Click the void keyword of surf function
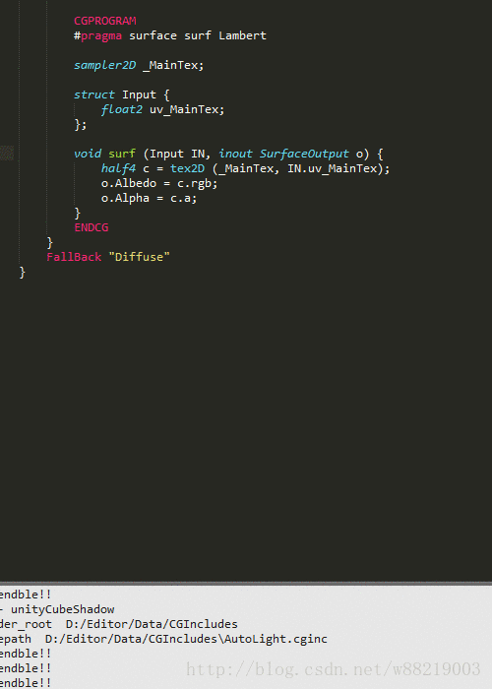Viewport: 492px width, 689px height. (x=88, y=154)
